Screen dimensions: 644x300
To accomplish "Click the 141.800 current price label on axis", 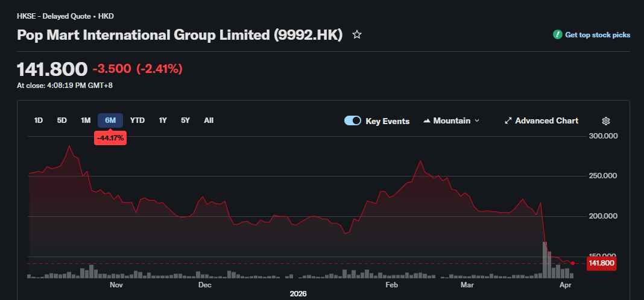I will (601, 263).
